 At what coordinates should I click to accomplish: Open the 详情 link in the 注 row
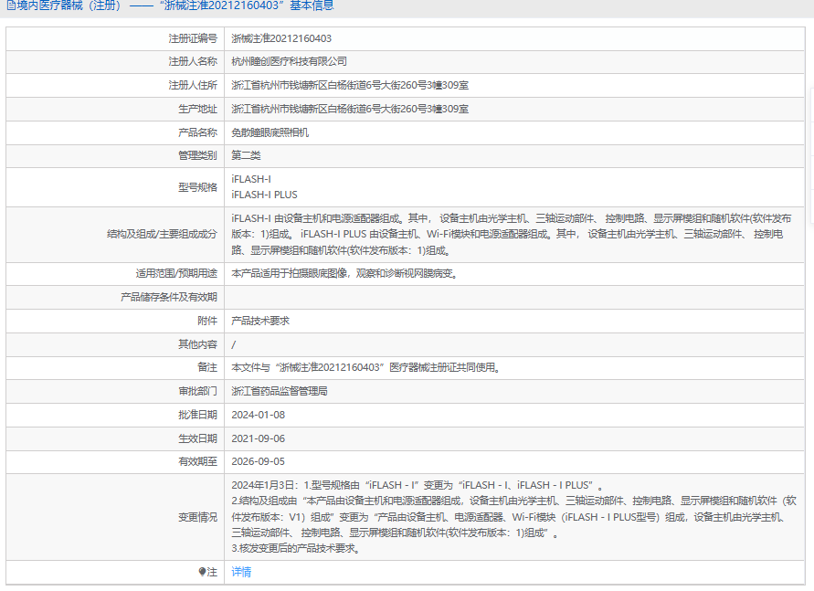(241, 572)
